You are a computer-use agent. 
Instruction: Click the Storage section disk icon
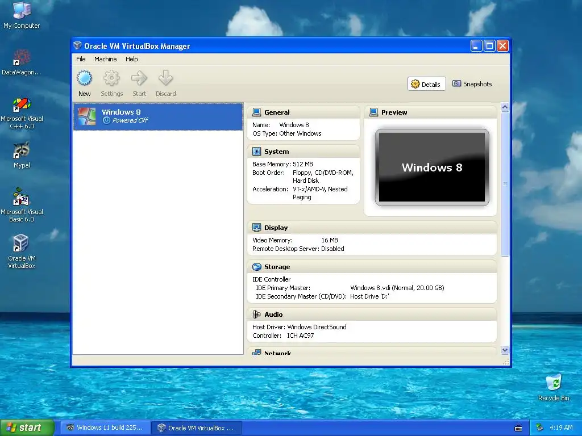(256, 267)
